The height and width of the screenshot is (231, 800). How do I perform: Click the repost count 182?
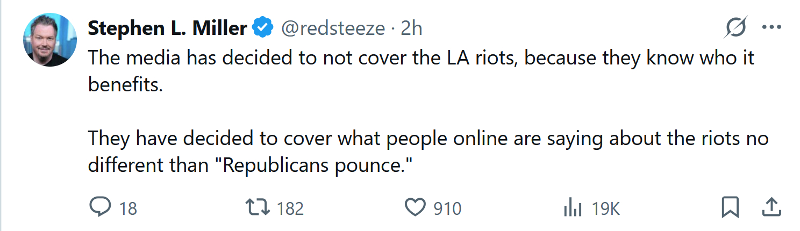tap(290, 208)
